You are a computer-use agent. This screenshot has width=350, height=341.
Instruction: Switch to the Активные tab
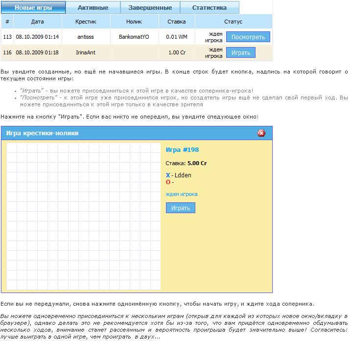(93, 8)
